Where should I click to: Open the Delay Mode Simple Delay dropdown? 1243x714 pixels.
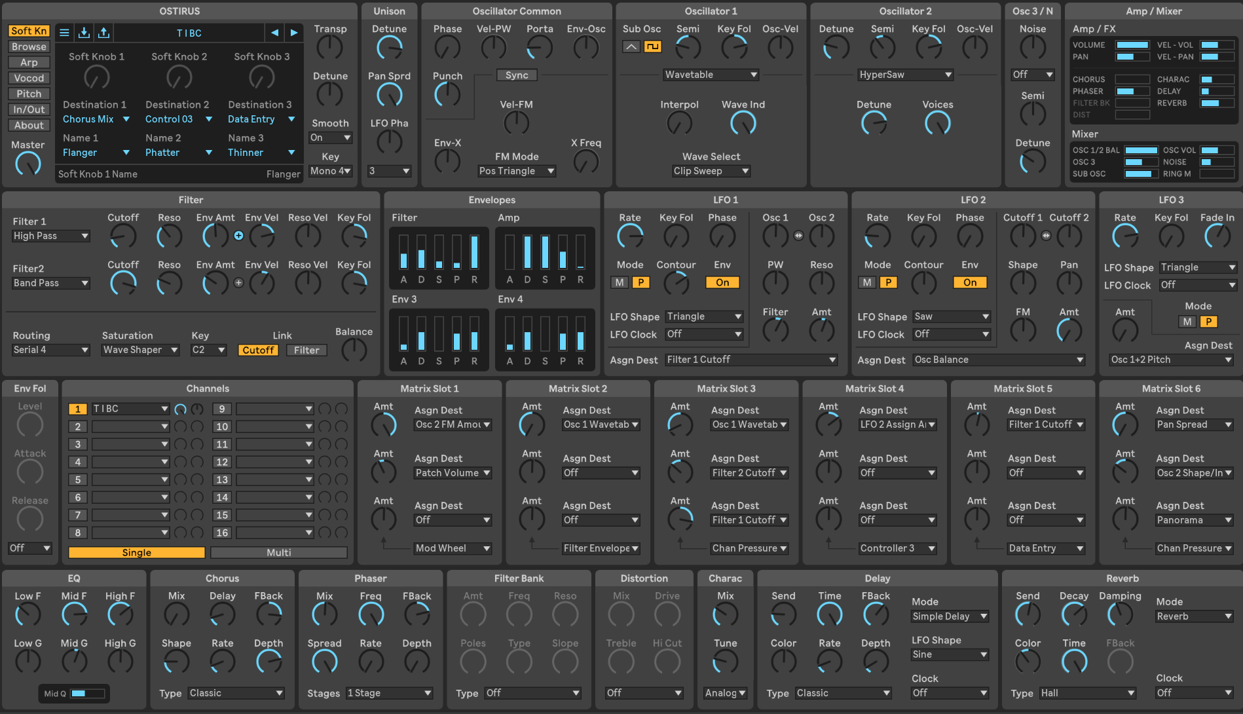[x=950, y=616]
